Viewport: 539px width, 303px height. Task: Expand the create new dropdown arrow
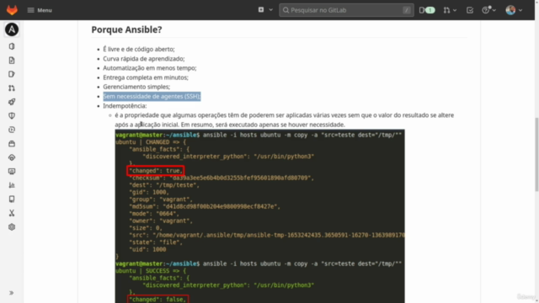[271, 10]
